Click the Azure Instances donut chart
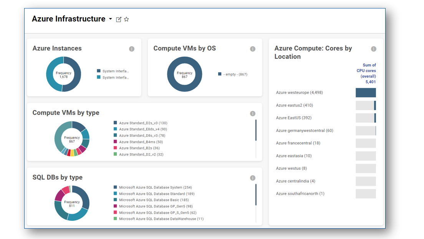The image size is (424, 239). click(x=63, y=74)
